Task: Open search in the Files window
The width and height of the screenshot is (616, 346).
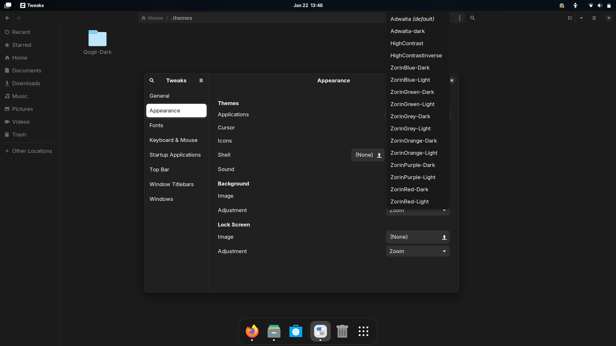Action: [x=473, y=18]
